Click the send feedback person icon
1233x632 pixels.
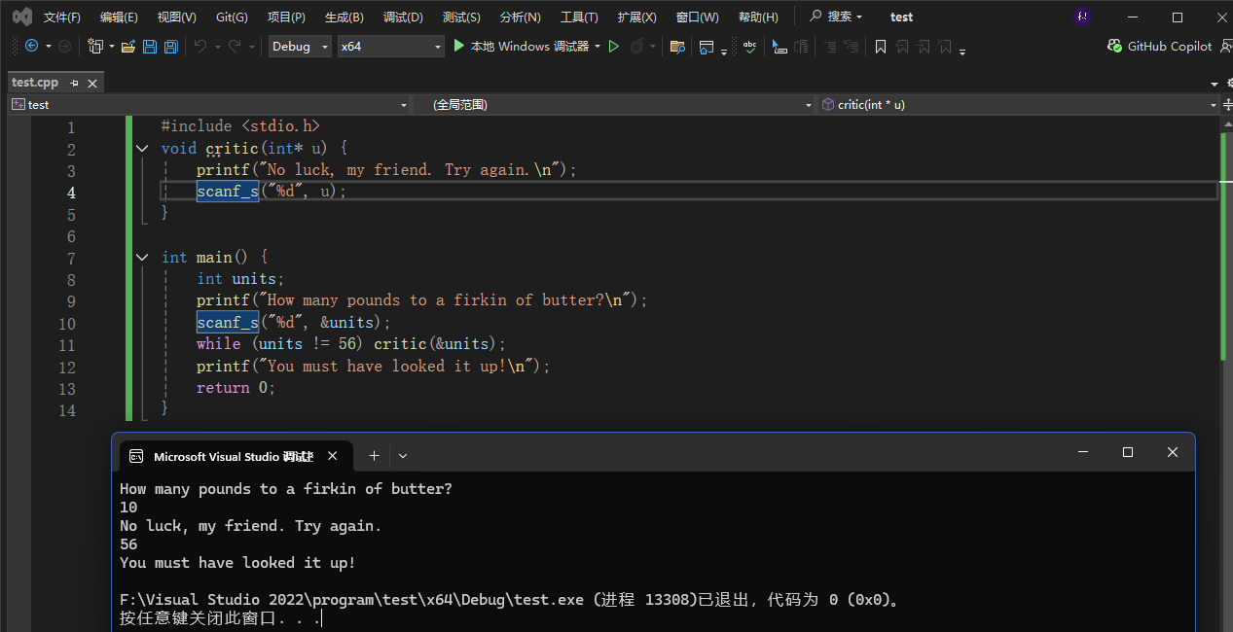click(x=1224, y=46)
